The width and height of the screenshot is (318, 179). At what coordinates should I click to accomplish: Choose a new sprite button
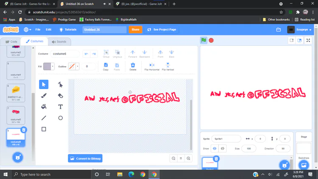coord(285,165)
